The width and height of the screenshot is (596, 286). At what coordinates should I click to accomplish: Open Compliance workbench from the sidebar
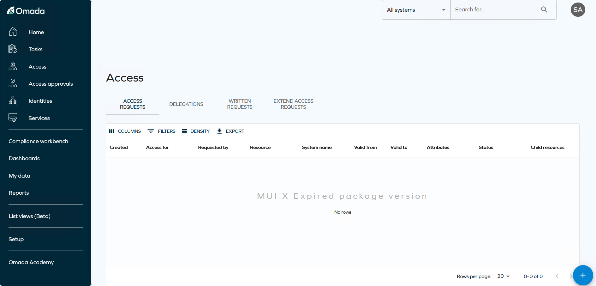[38, 141]
